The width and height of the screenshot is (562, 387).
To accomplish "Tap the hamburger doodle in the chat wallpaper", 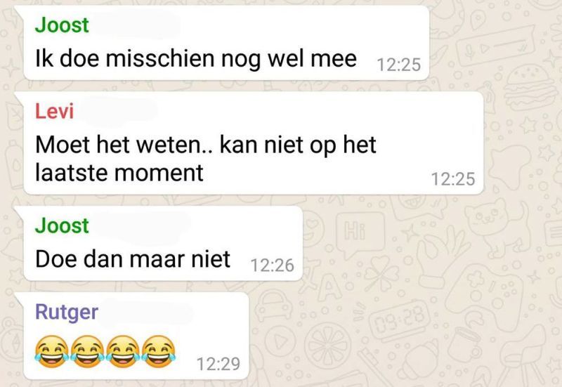I will 530,88.
